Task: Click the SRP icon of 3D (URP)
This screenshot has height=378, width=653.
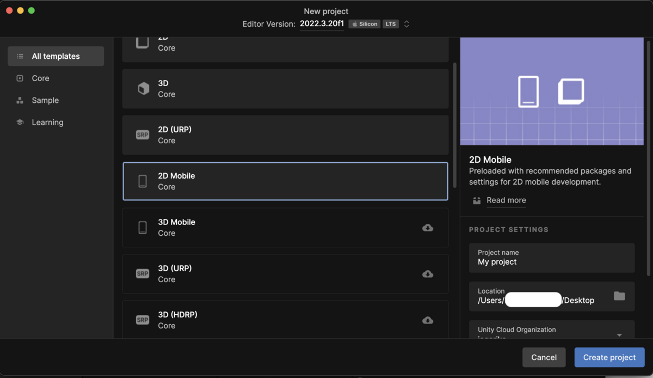Action: [x=143, y=274]
